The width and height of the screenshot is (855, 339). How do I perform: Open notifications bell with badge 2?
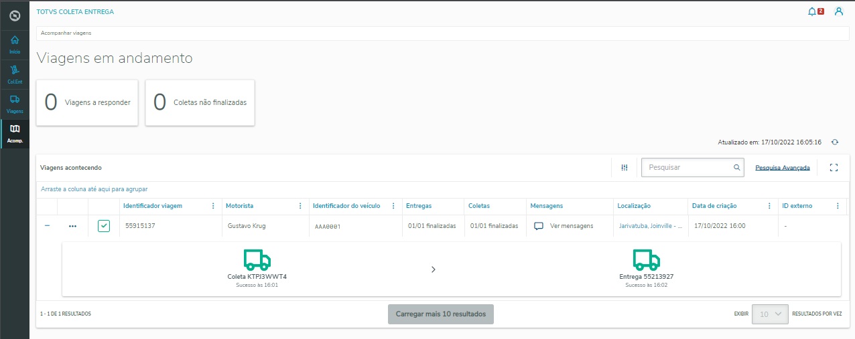[x=815, y=11]
